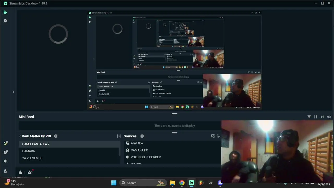Click the audio broadcast icon in Sources header
334x188 pixels.
point(218,136)
